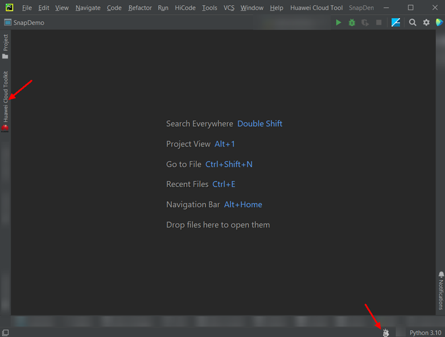Click the SnapDemo project folder icon
This screenshot has width=445, height=337.
tap(7, 22)
